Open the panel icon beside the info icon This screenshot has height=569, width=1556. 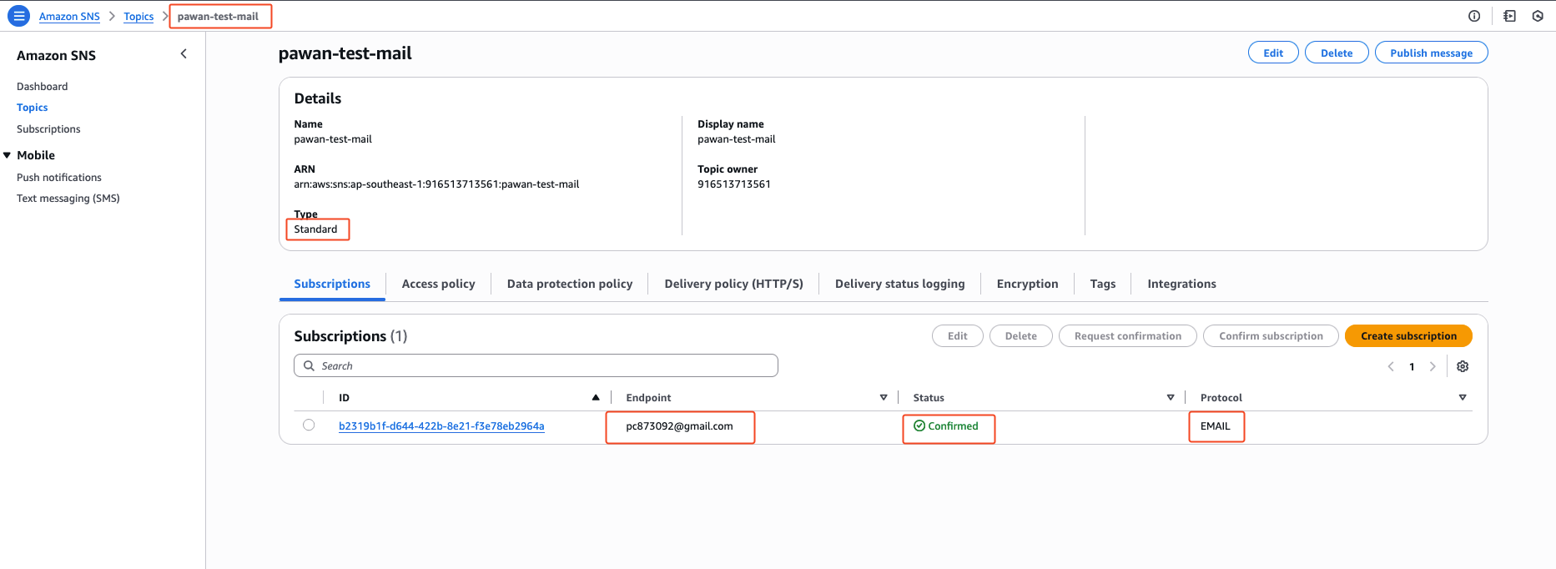coord(1509,16)
